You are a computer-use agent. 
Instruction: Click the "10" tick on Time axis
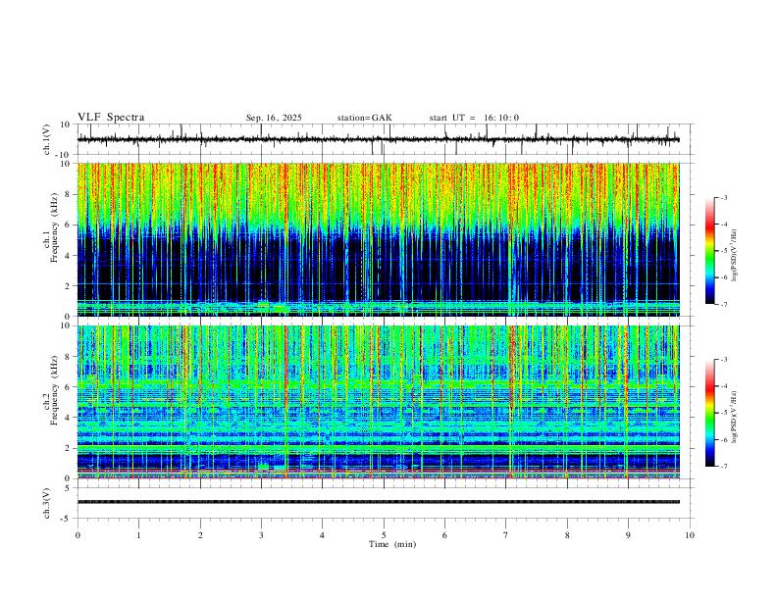[x=690, y=535]
